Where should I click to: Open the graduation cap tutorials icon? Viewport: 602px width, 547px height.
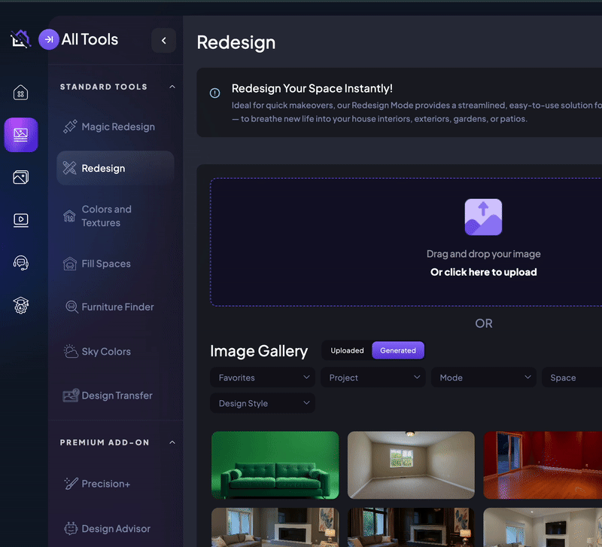[21, 305]
